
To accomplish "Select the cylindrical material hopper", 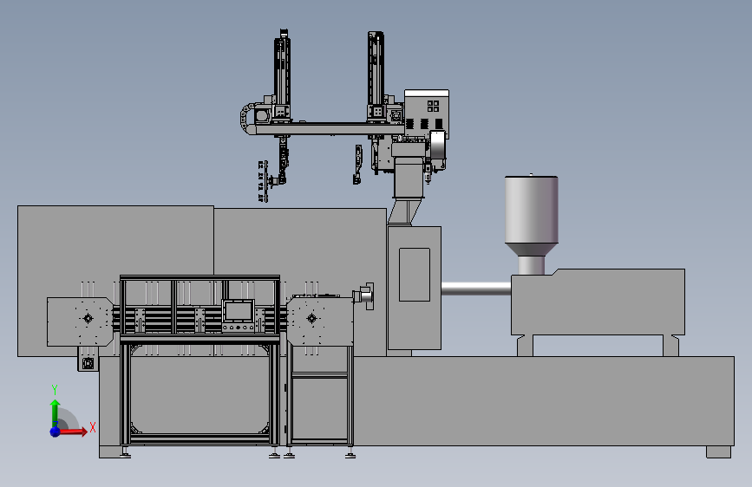I will pos(532,216).
